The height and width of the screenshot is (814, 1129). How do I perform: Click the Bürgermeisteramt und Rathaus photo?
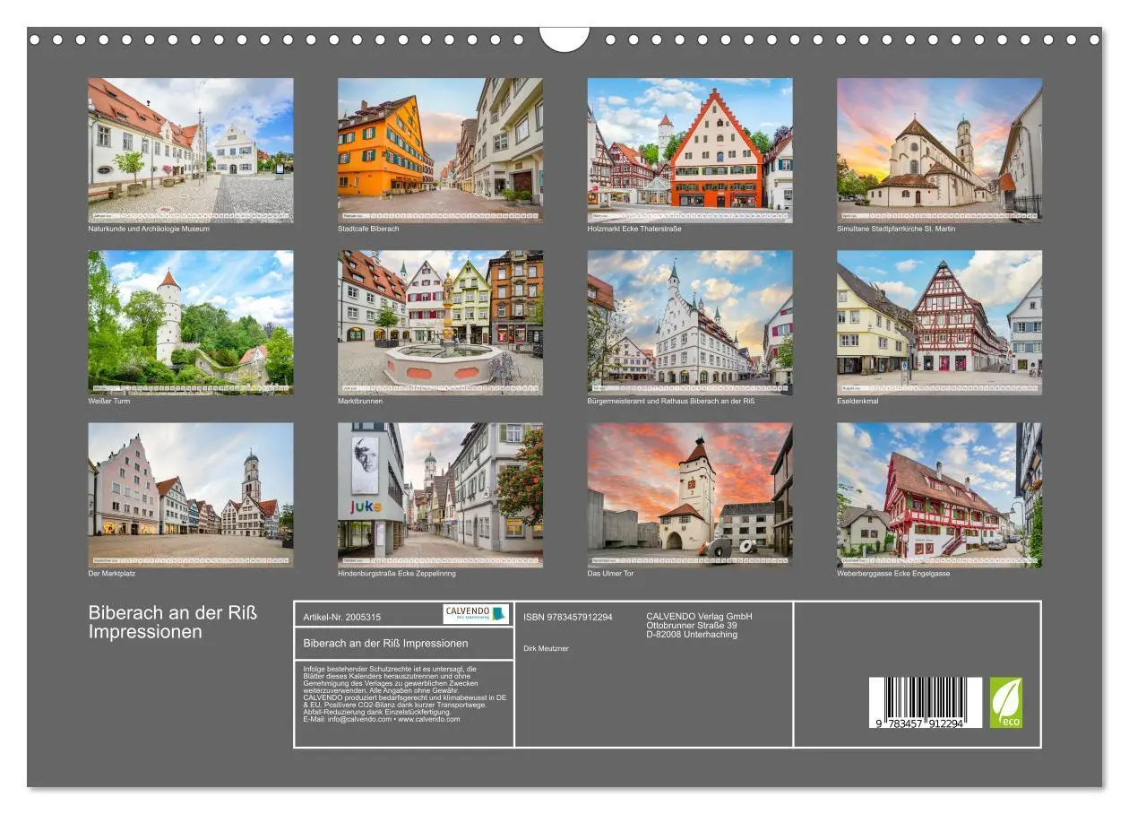click(x=690, y=322)
